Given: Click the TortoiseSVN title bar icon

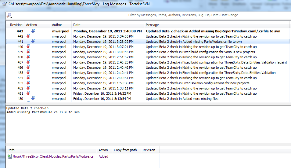Looking at the screenshot, I should (5, 4).
